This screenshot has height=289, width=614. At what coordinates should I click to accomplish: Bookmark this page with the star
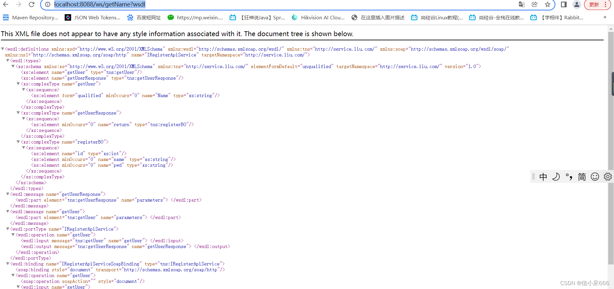tap(547, 5)
